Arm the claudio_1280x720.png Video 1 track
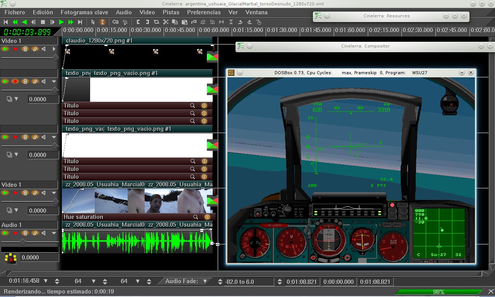 pyautogui.click(x=15, y=49)
